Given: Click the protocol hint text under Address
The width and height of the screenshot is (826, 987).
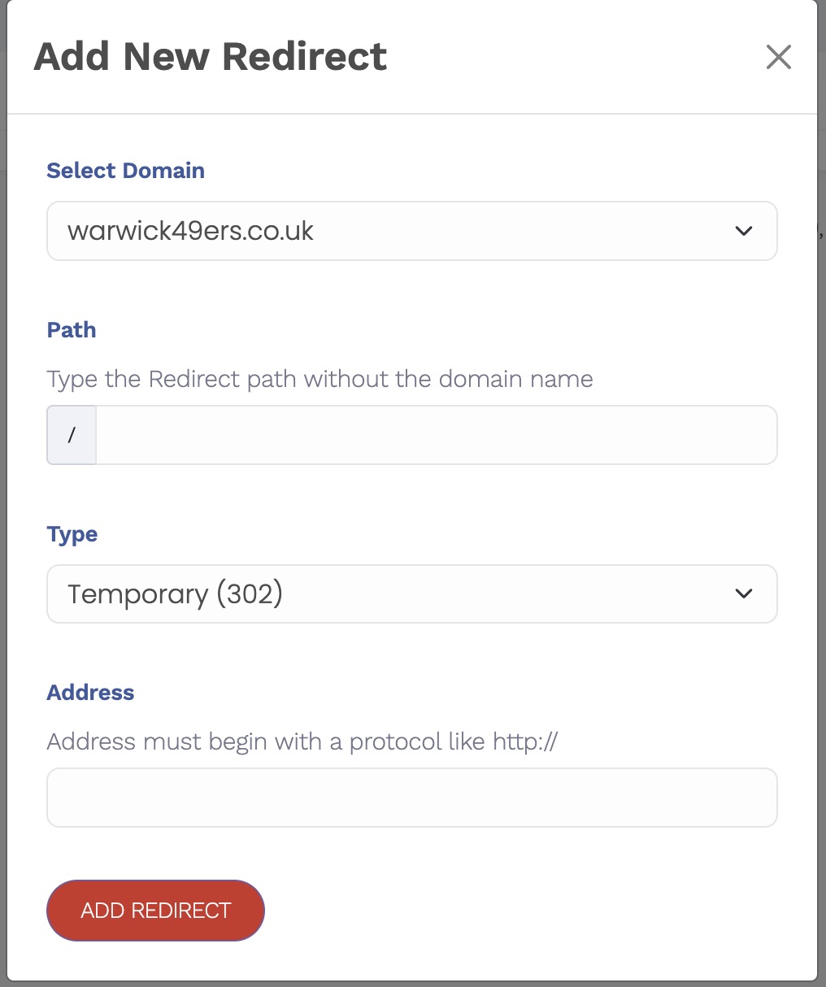Looking at the screenshot, I should tap(302, 741).
